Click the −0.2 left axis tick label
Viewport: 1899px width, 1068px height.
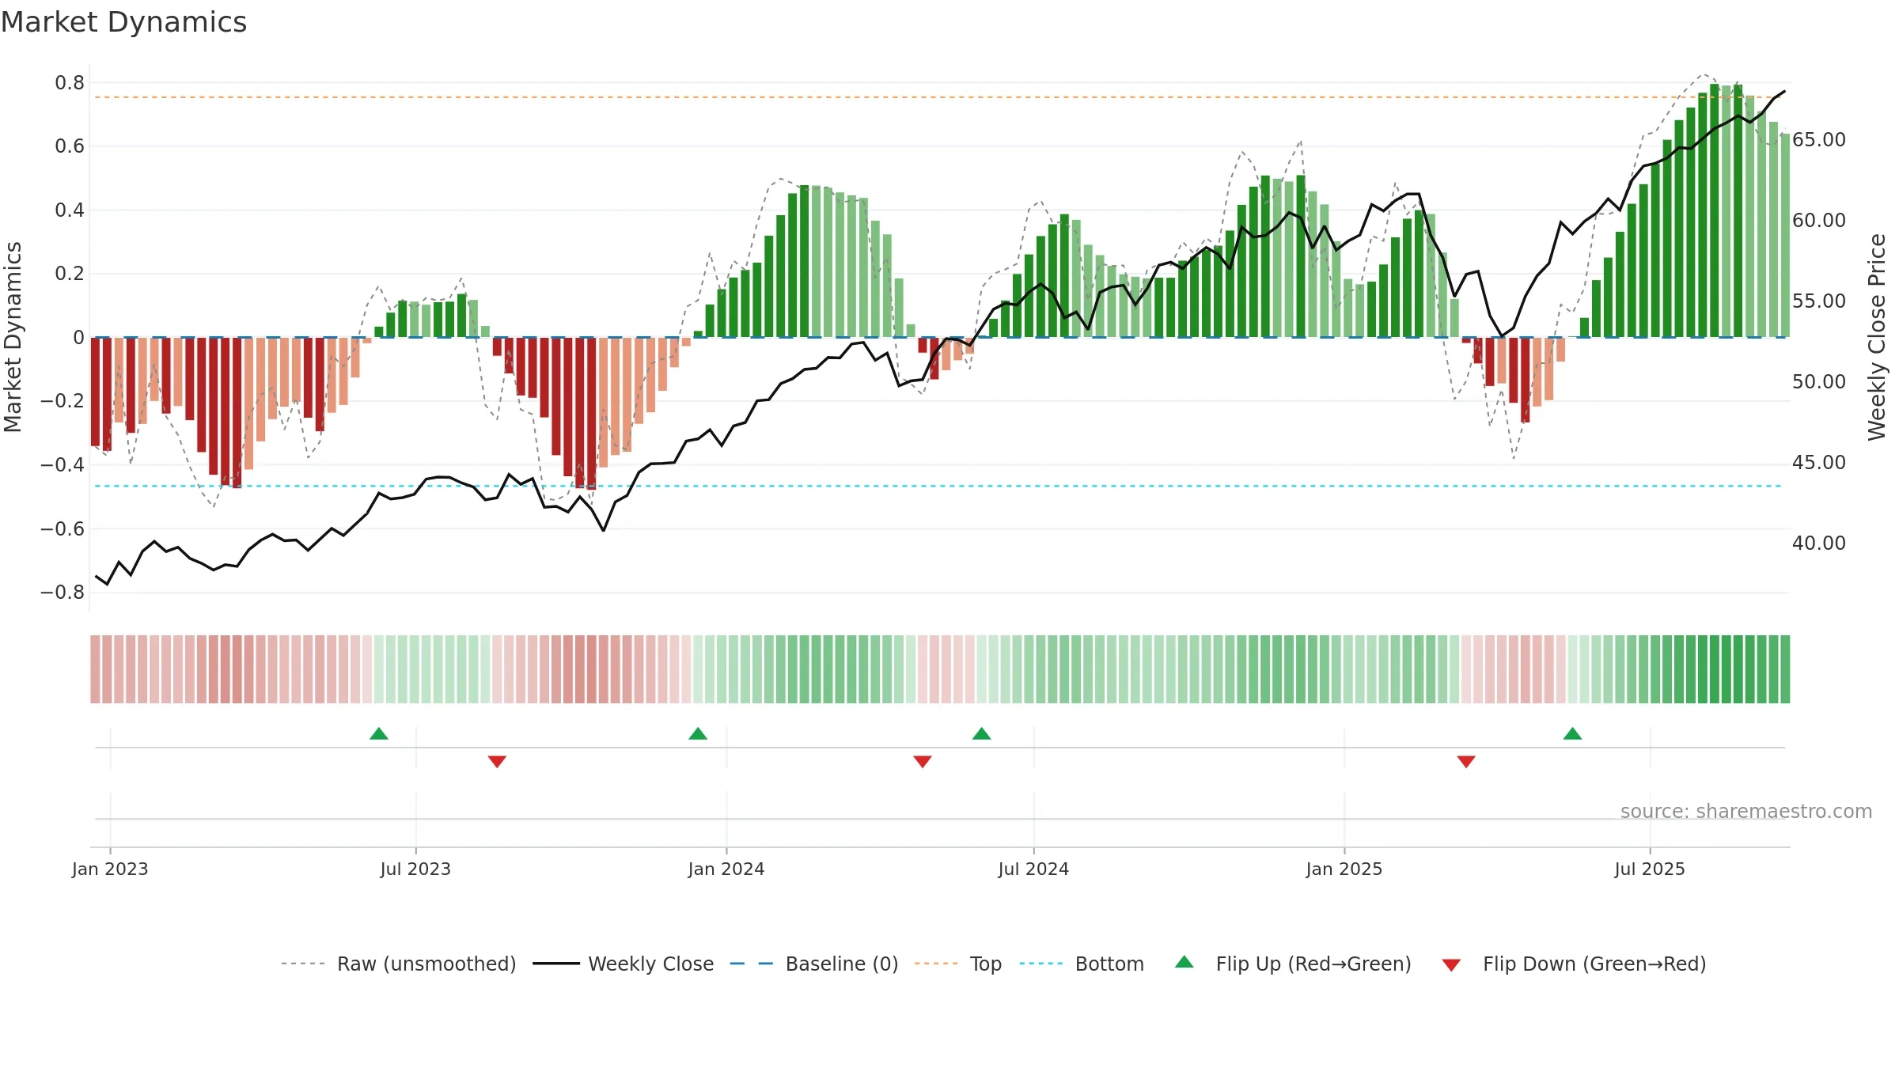click(63, 401)
